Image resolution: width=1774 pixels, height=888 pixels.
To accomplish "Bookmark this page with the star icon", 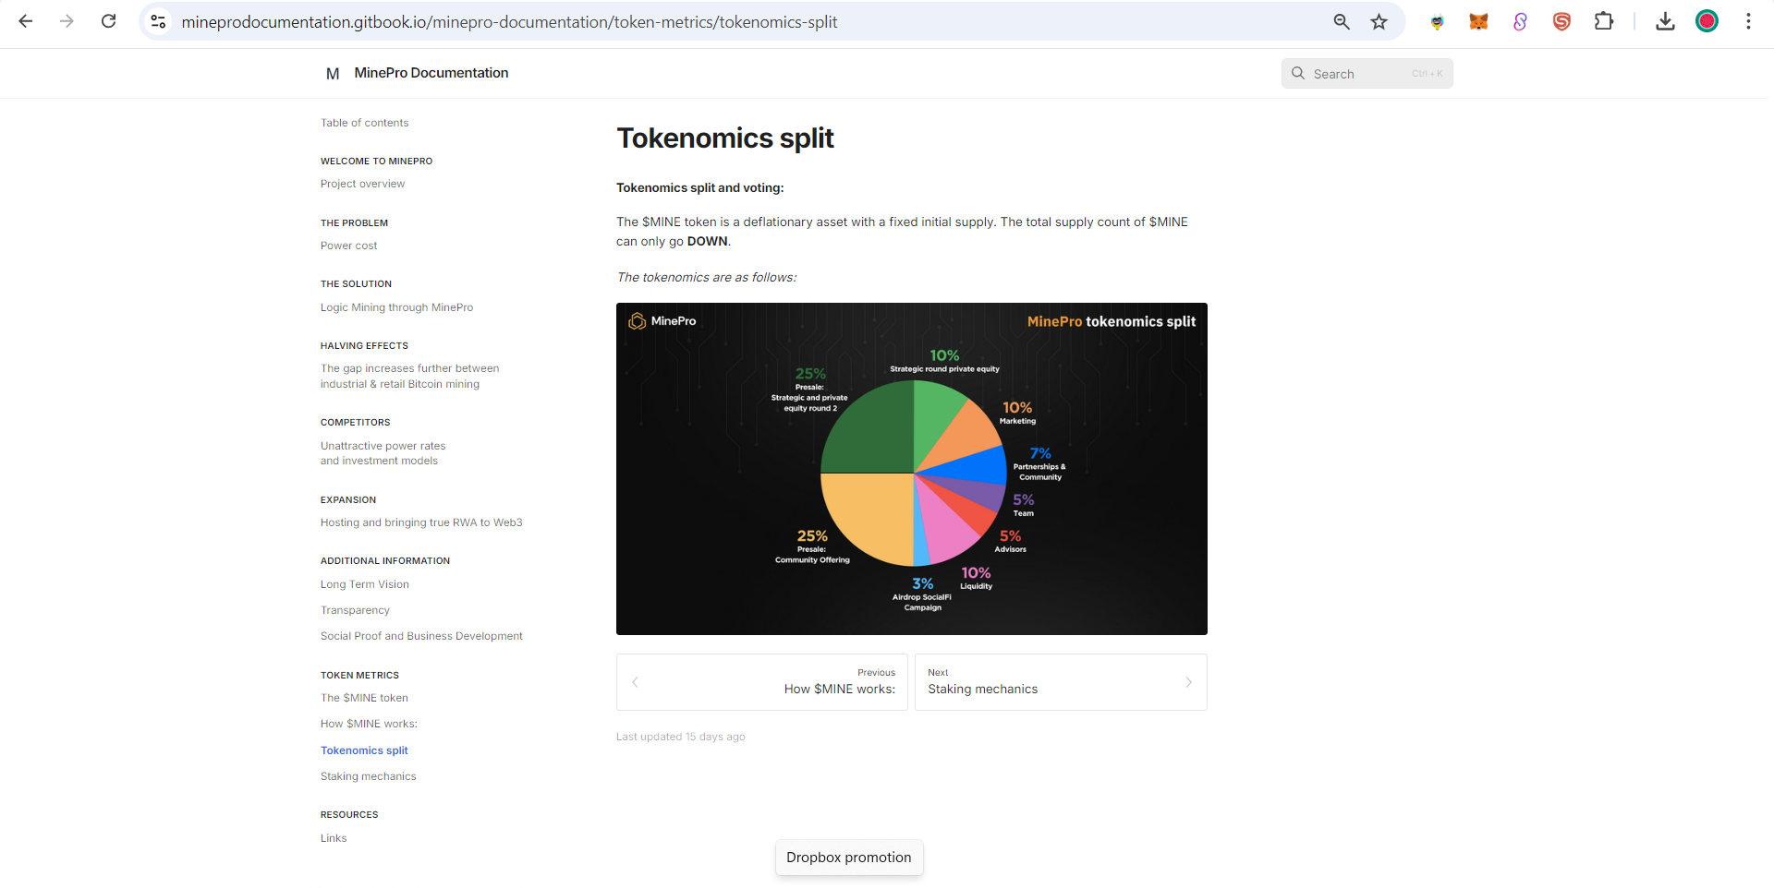I will (x=1379, y=21).
